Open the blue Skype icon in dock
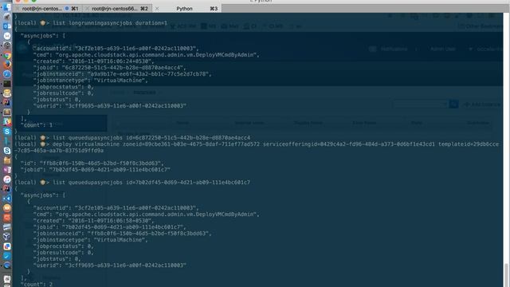The width and height of the screenshot is (510, 287). tap(7, 132)
